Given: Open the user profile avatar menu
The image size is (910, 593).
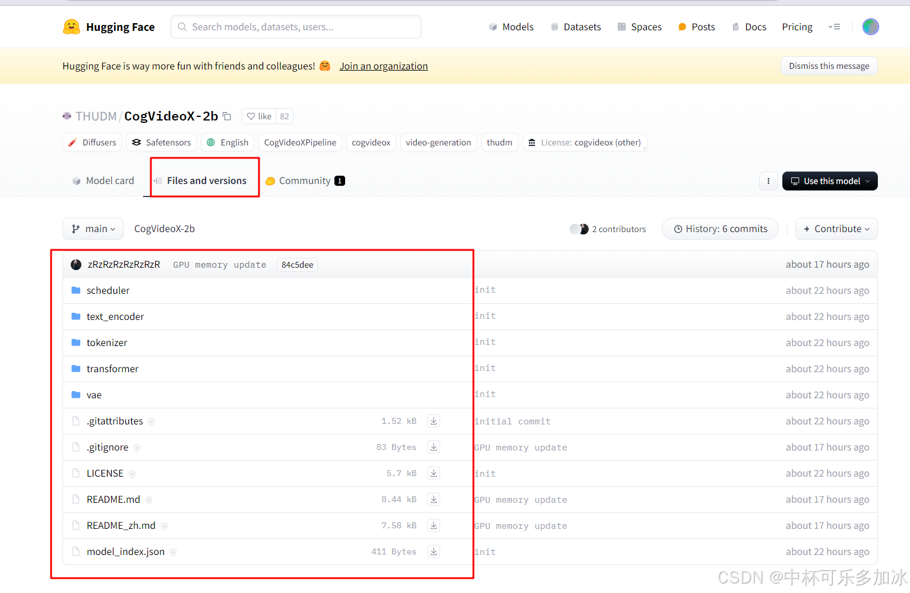Looking at the screenshot, I should [871, 27].
